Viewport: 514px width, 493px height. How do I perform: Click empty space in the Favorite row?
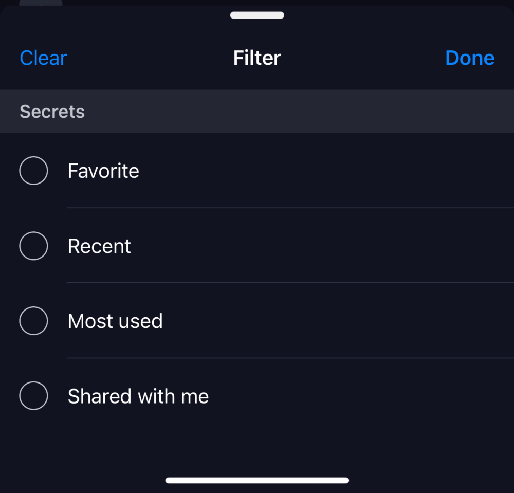click(334, 171)
